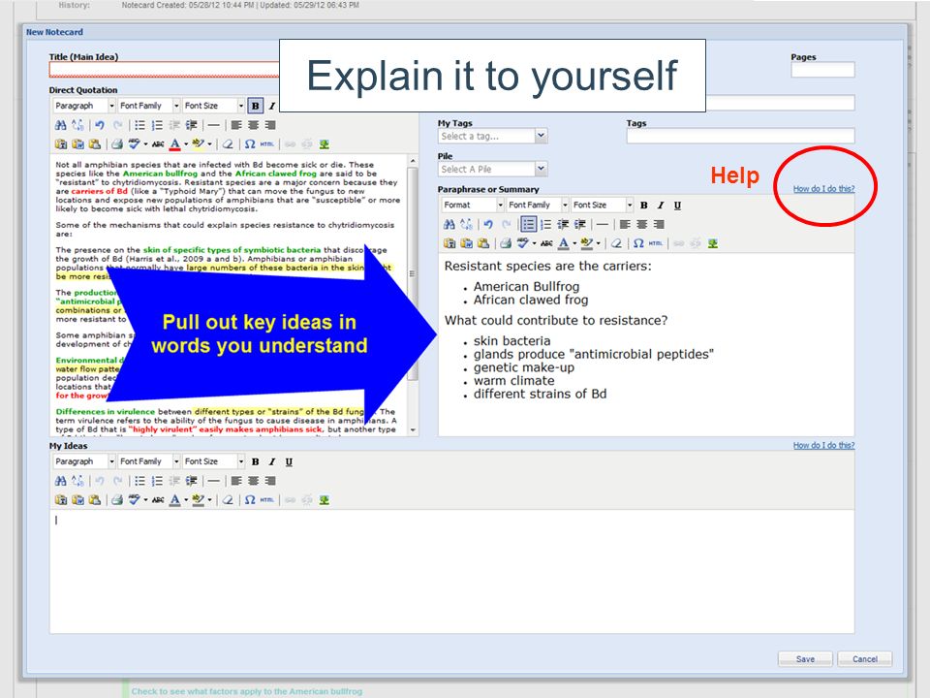Click 'What could contribute to resistance?' text
Viewport: 930px width, 698px height.
tap(556, 321)
